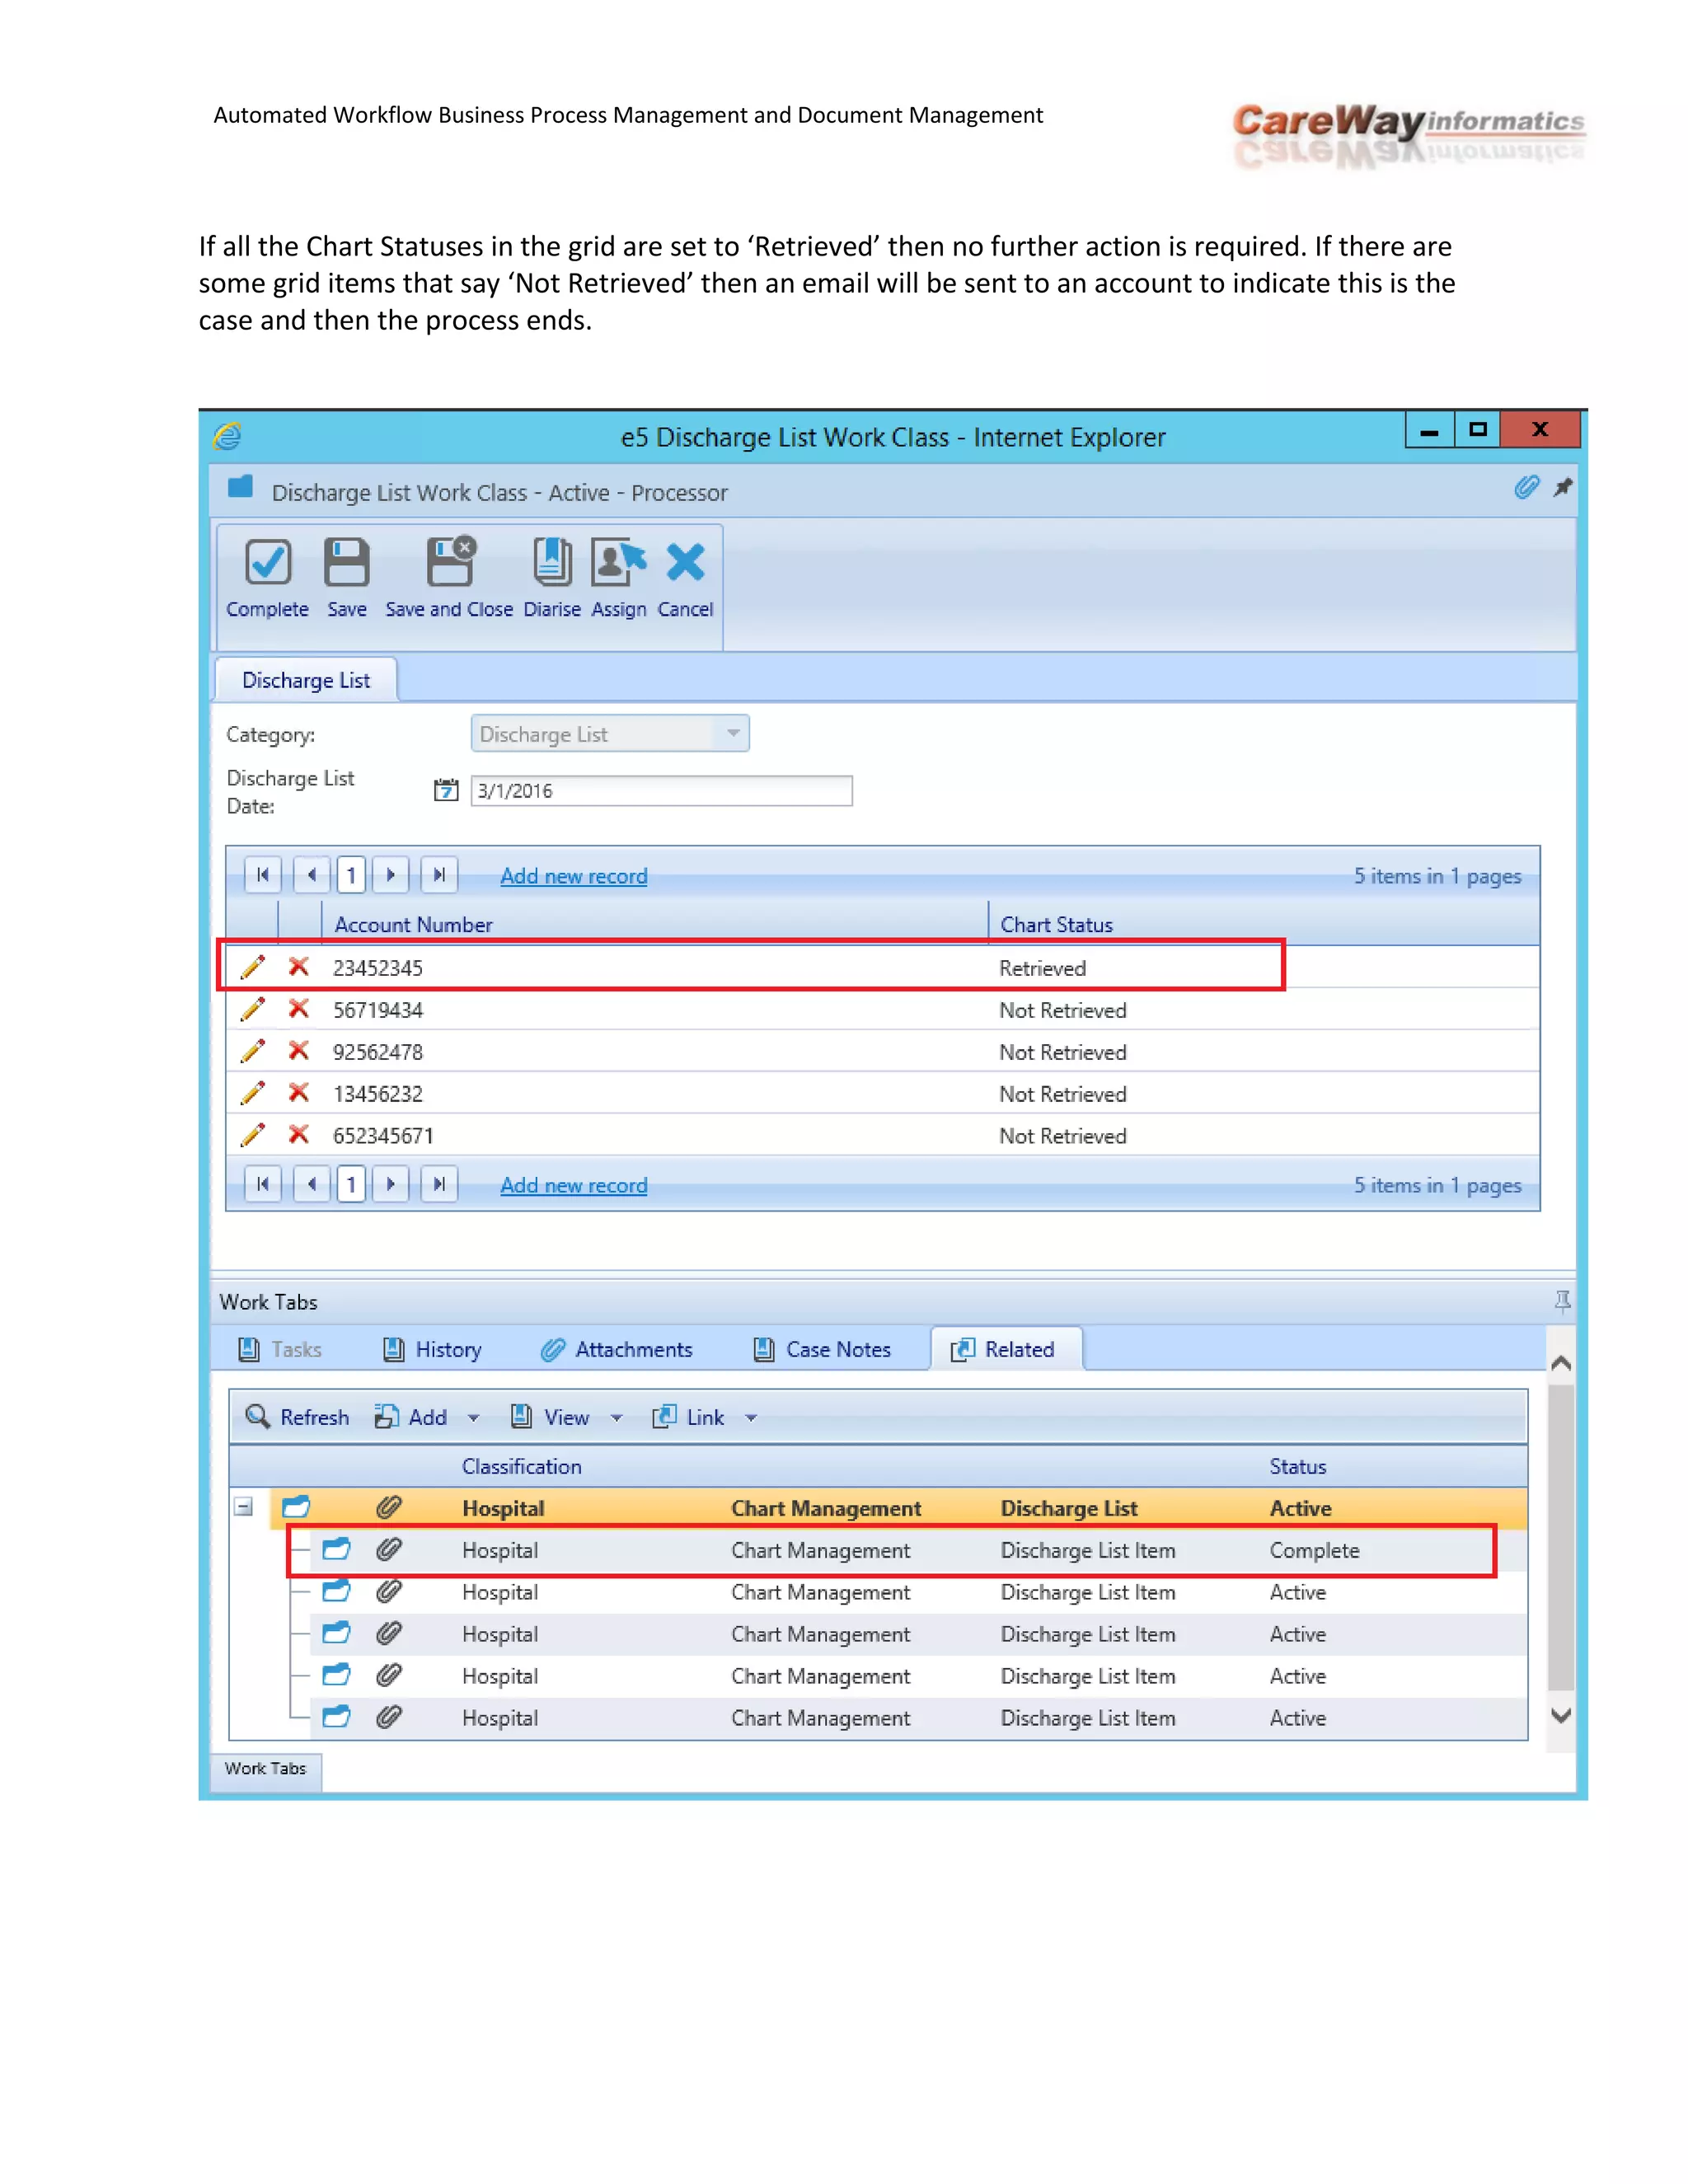1688x2184 pixels.
Task: Go to first page in bottom pager
Action: click(263, 1184)
